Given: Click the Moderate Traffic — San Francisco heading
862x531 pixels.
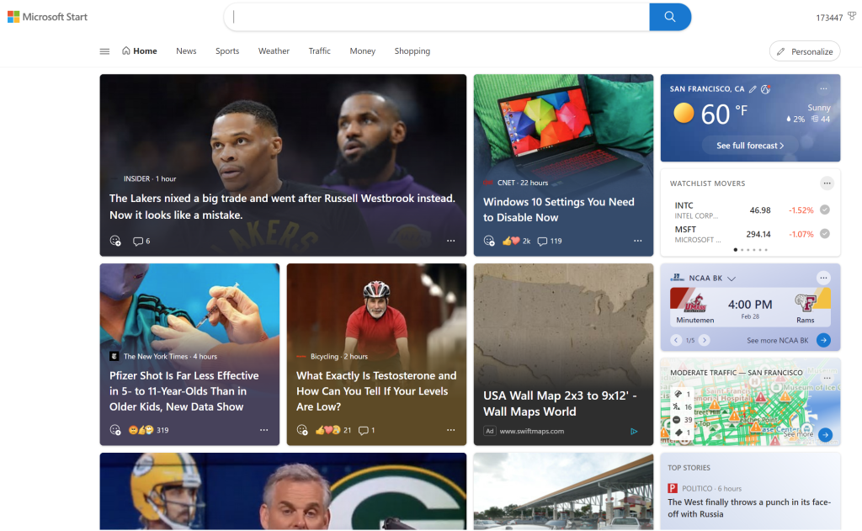Looking at the screenshot, I should tap(737, 373).
